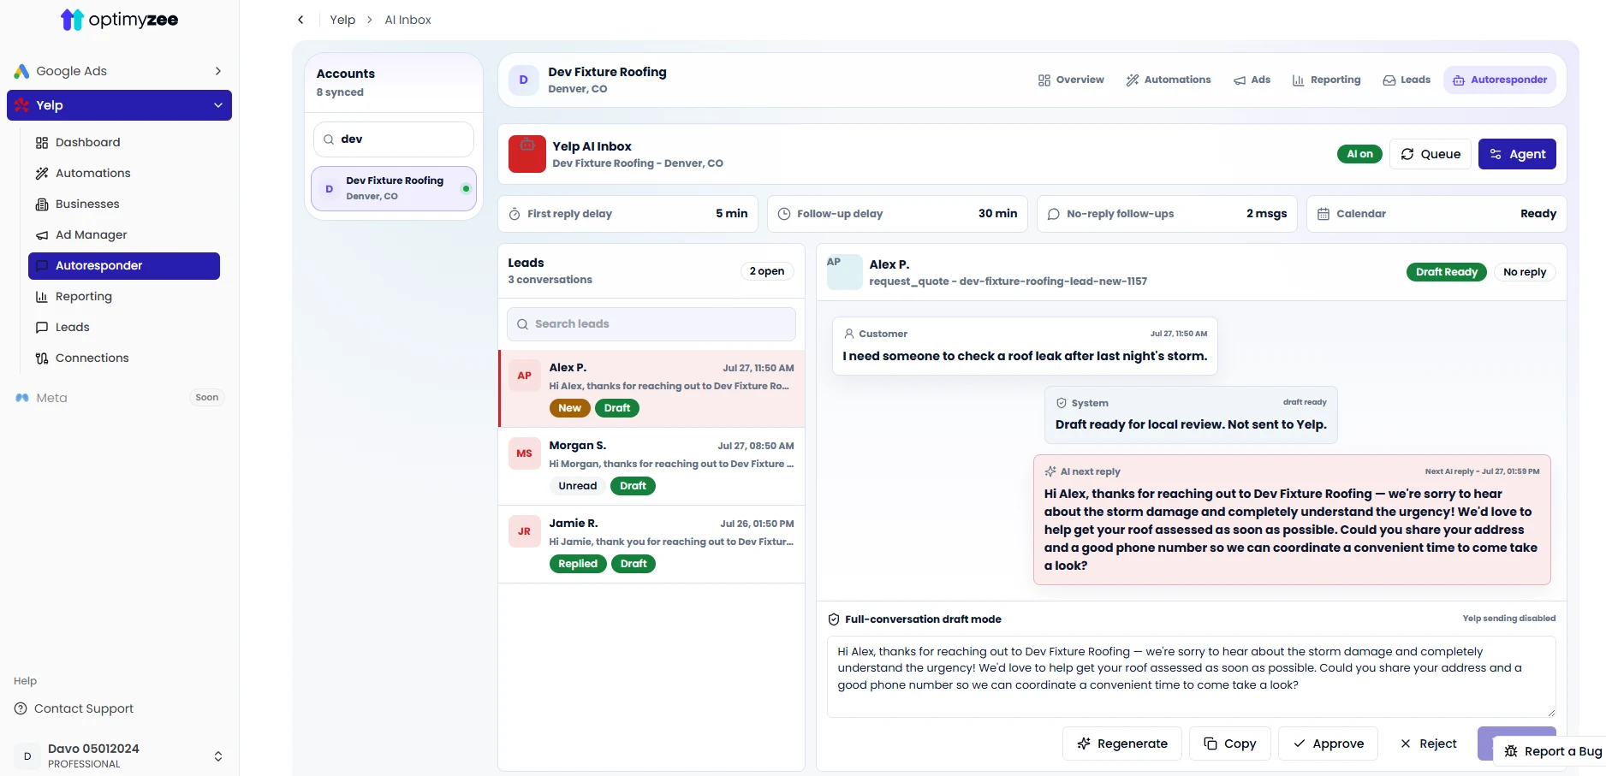Click the accounts search field containing dev
1606x776 pixels.
(394, 139)
